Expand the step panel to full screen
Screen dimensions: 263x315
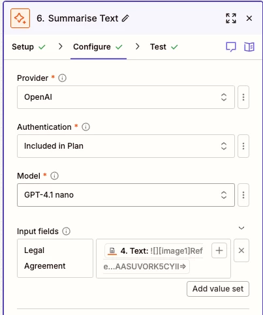[231, 18]
